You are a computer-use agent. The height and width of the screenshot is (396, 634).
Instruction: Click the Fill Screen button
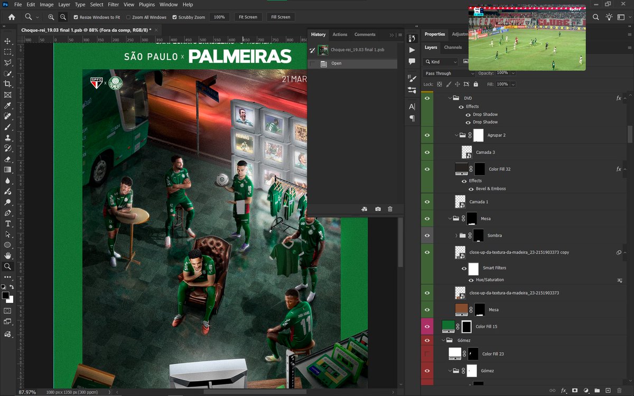tap(281, 17)
